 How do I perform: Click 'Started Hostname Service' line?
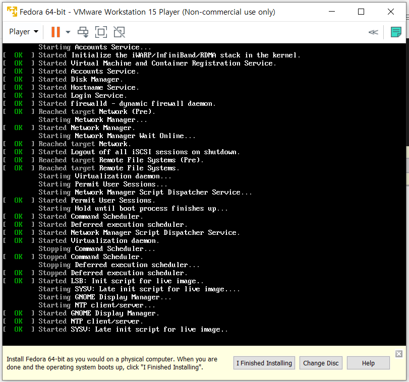[x=71, y=88]
